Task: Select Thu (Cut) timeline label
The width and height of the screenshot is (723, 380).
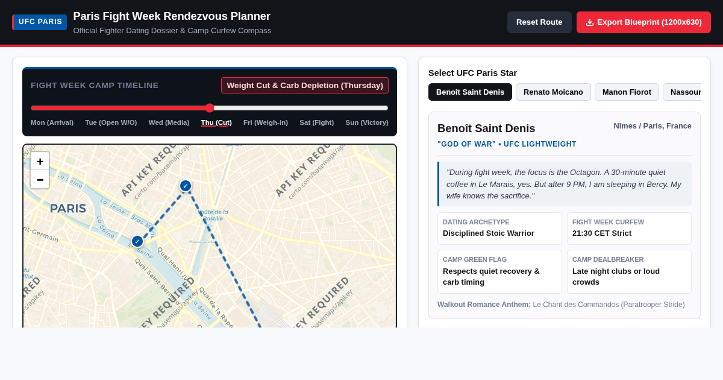Action: click(216, 122)
